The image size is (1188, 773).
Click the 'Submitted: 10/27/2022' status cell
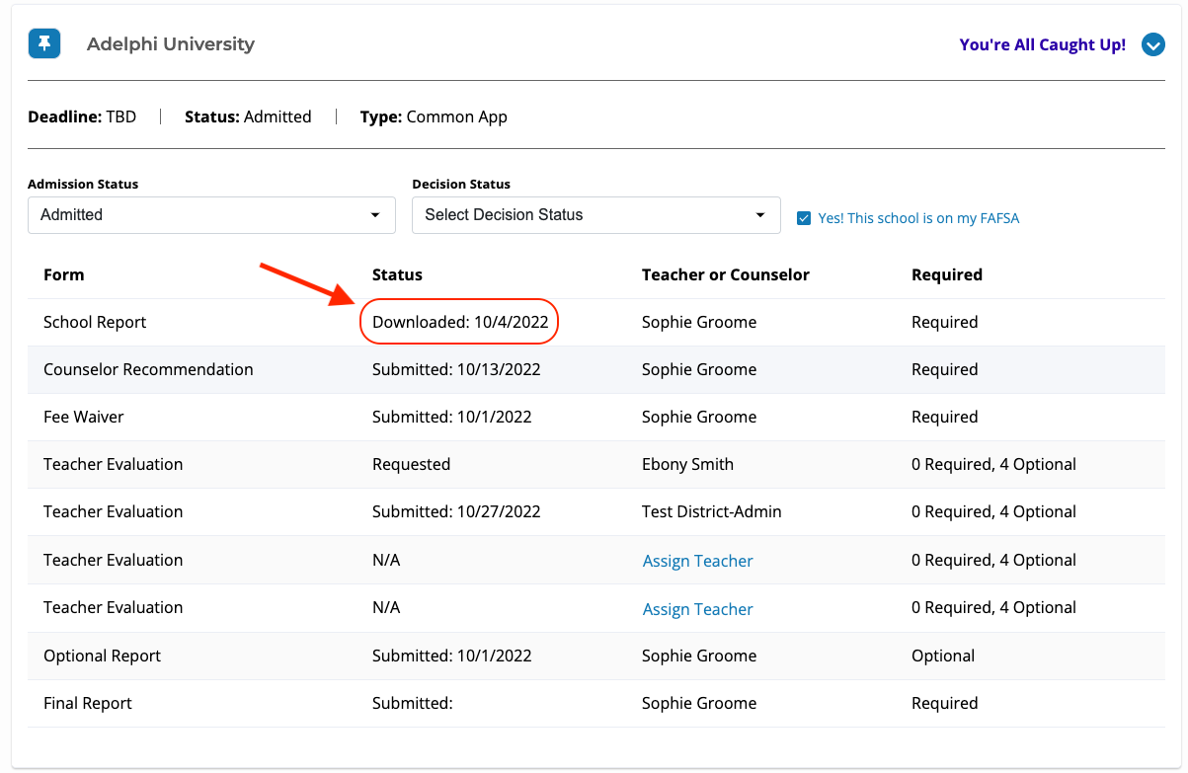(x=456, y=511)
